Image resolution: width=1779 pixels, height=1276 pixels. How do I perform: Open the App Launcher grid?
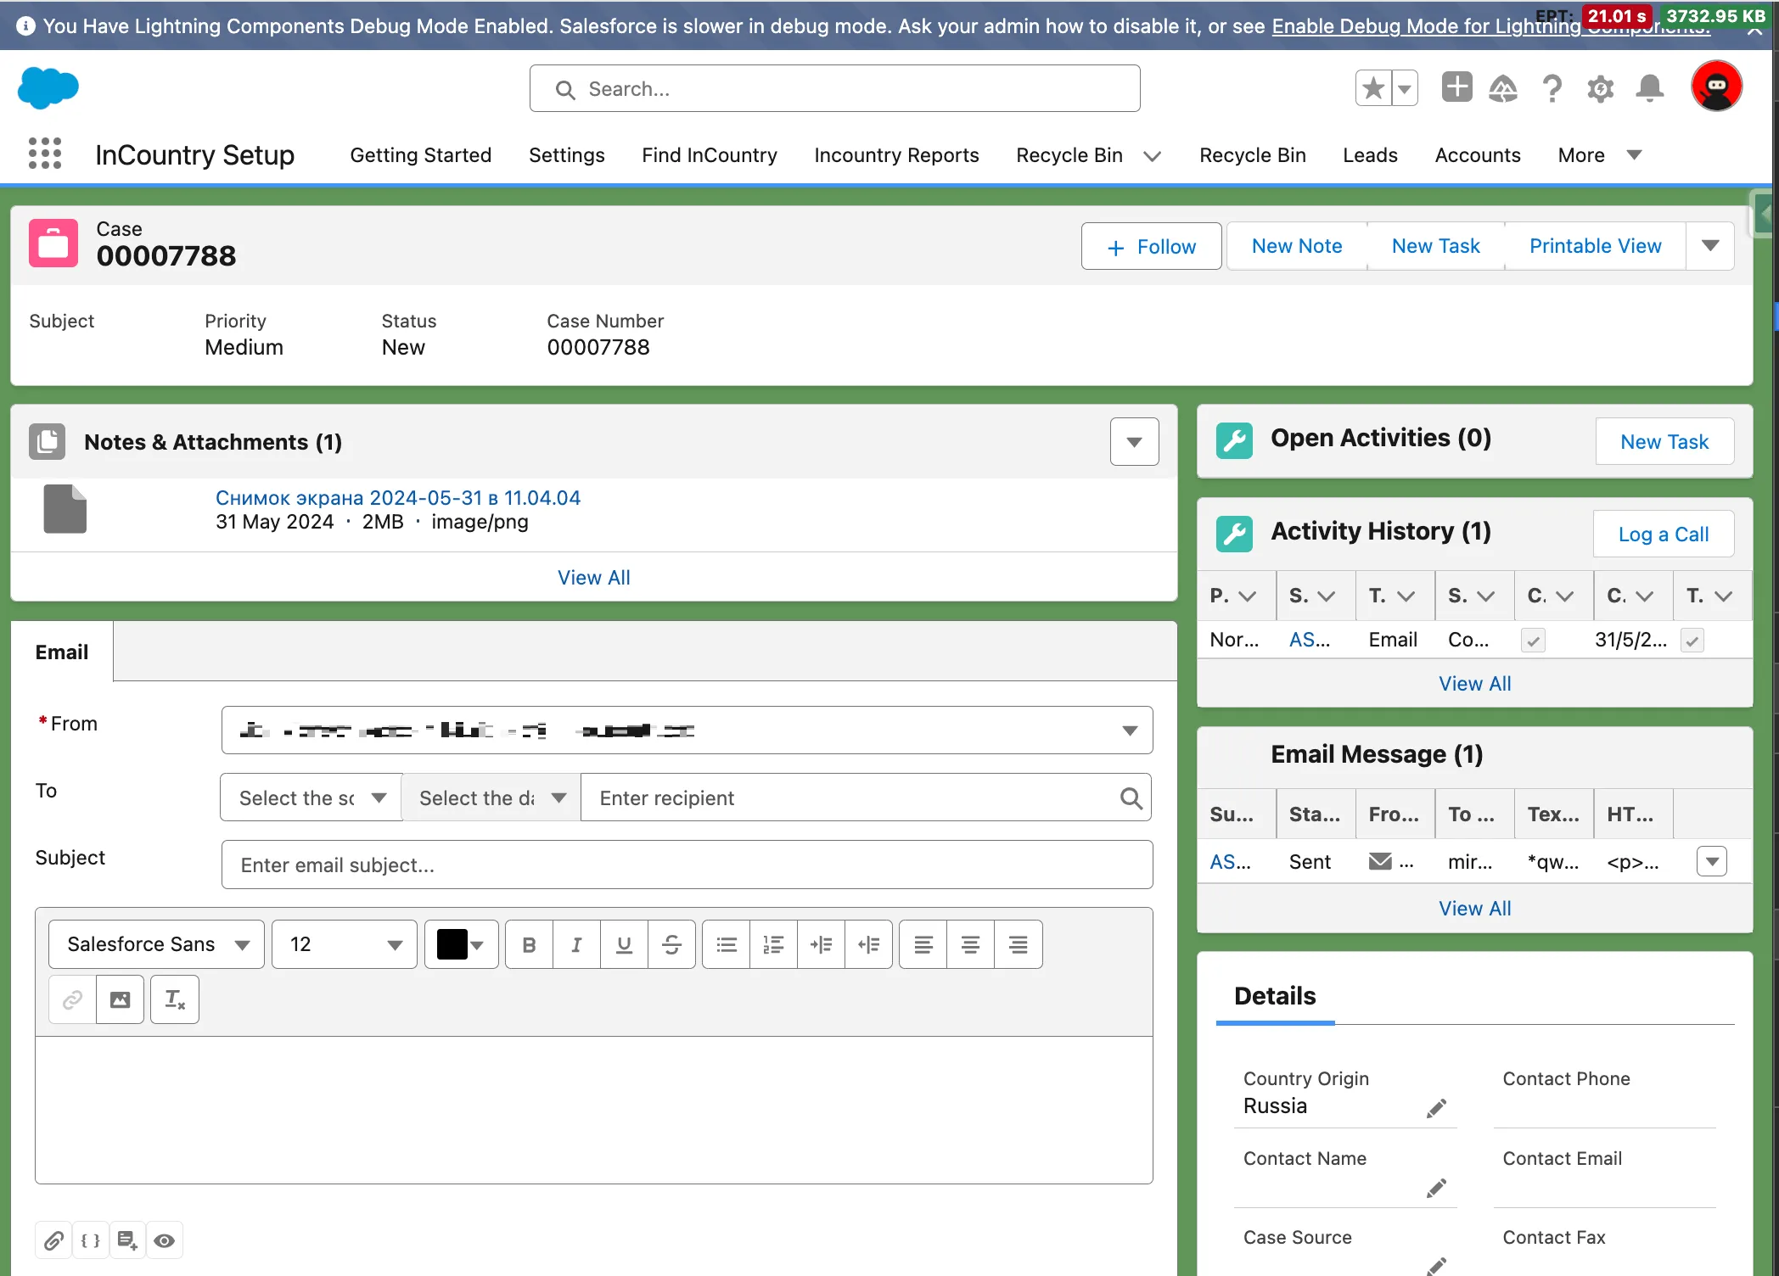tap(45, 154)
